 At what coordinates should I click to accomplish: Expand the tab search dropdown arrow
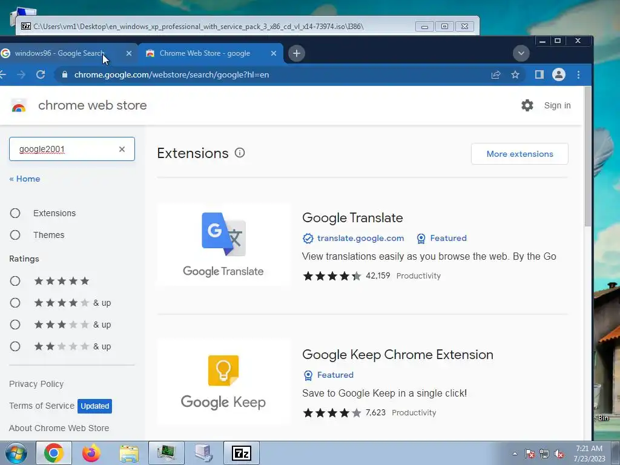(521, 53)
